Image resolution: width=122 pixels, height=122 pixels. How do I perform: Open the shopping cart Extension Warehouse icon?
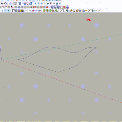pyautogui.click(x=2, y=4)
